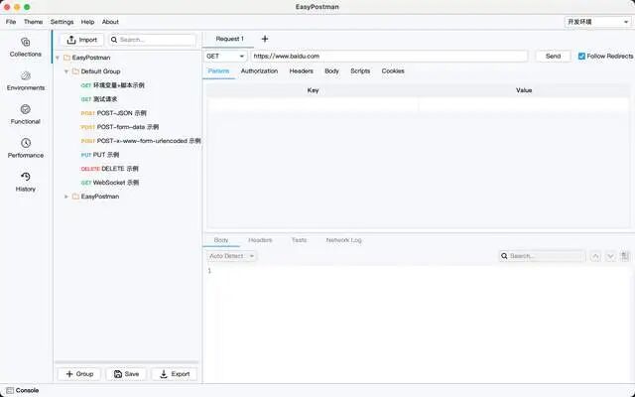Image resolution: width=635 pixels, height=397 pixels.
Task: Switch to the Authorization tab
Action: (259, 70)
